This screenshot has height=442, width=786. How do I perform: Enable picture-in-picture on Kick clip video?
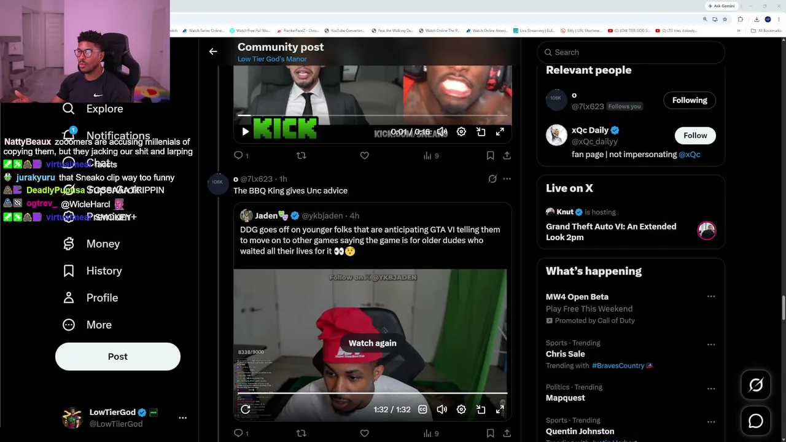point(481,131)
